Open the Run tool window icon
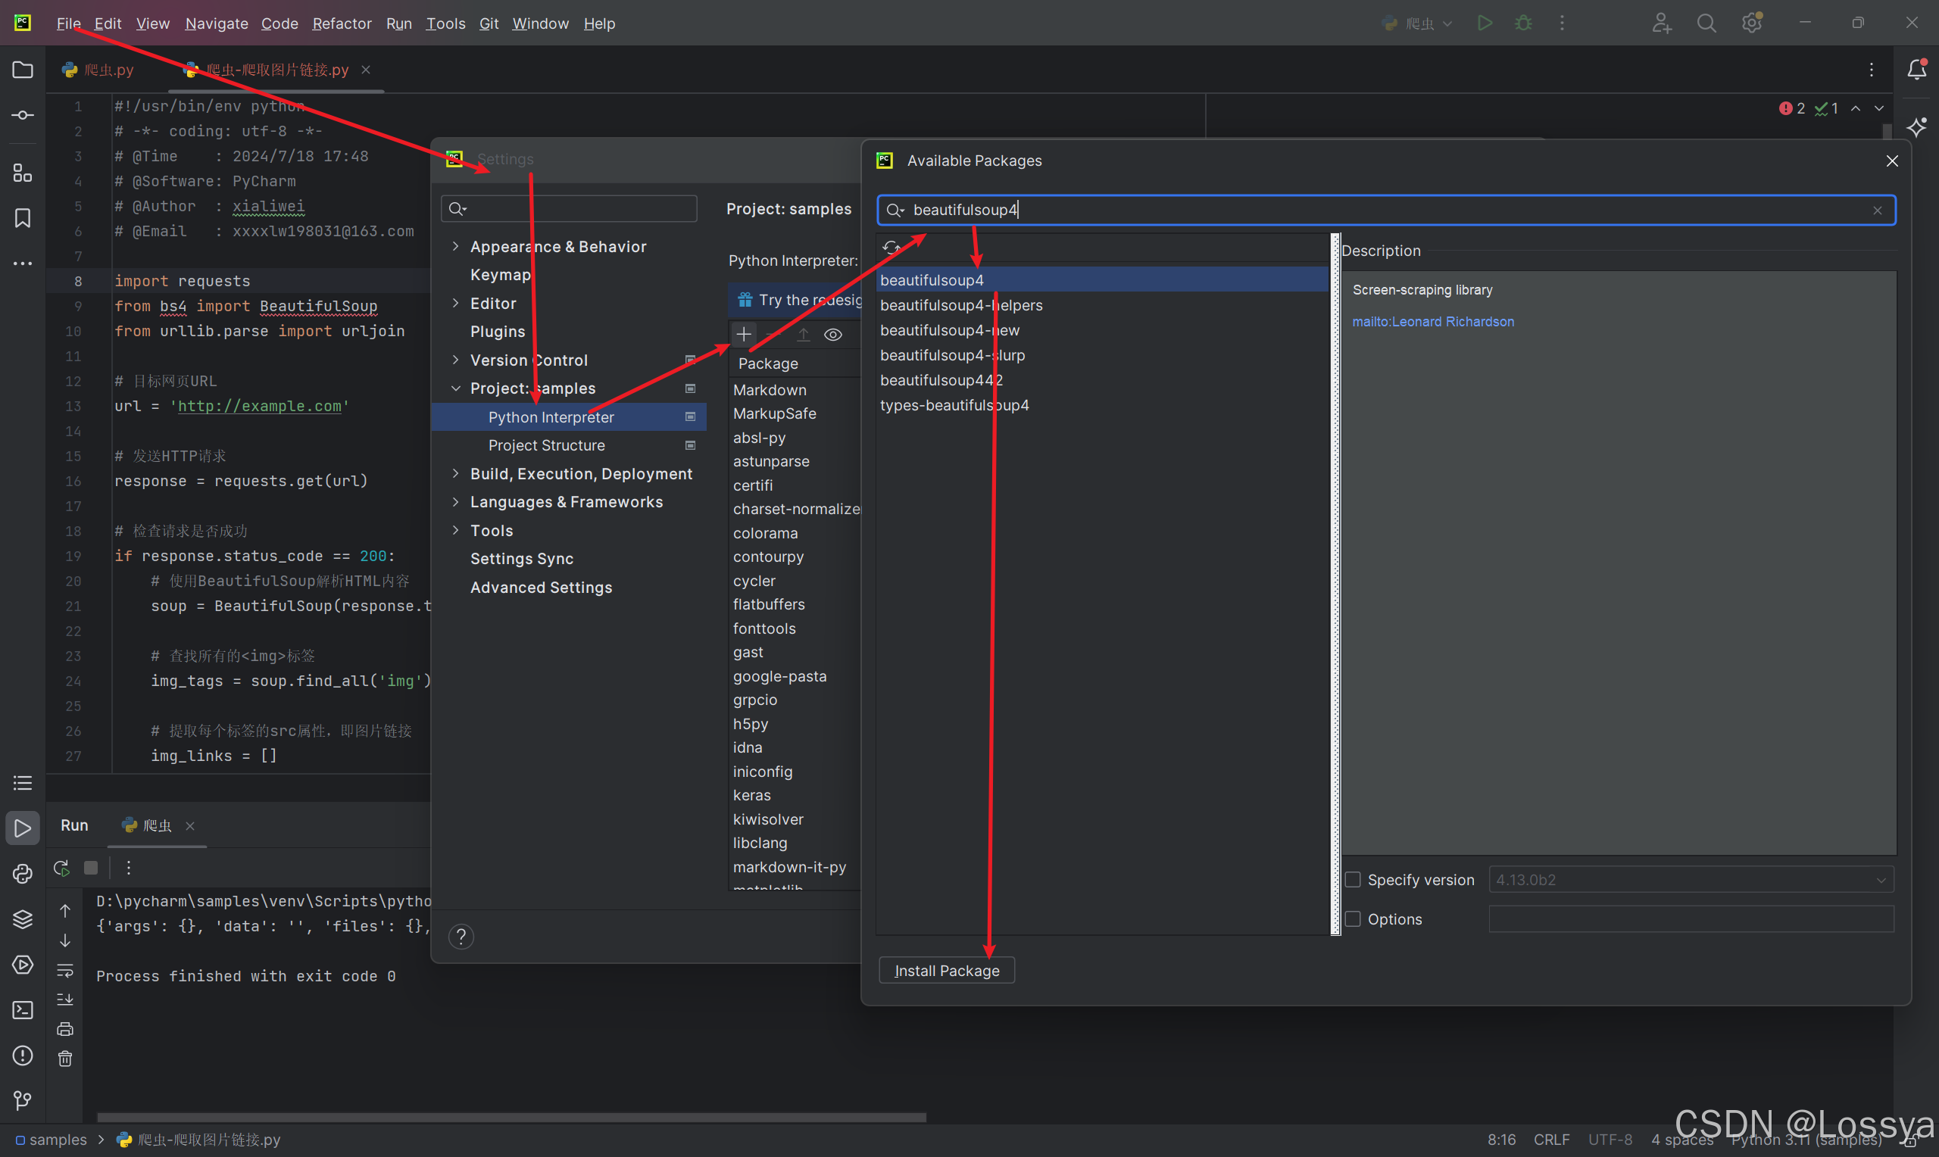The image size is (1939, 1157). (23, 828)
